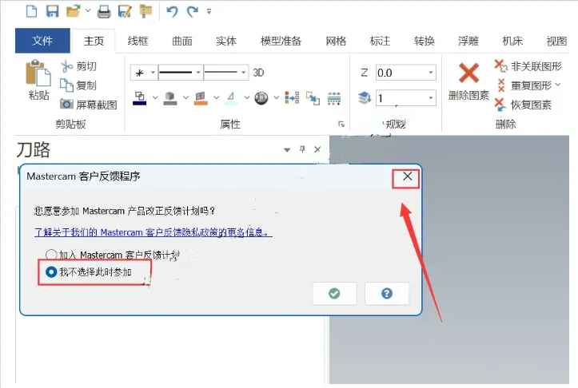Image resolution: width=578 pixels, height=388 pixels.
Task: Click the Print icon
Action: 104,12
